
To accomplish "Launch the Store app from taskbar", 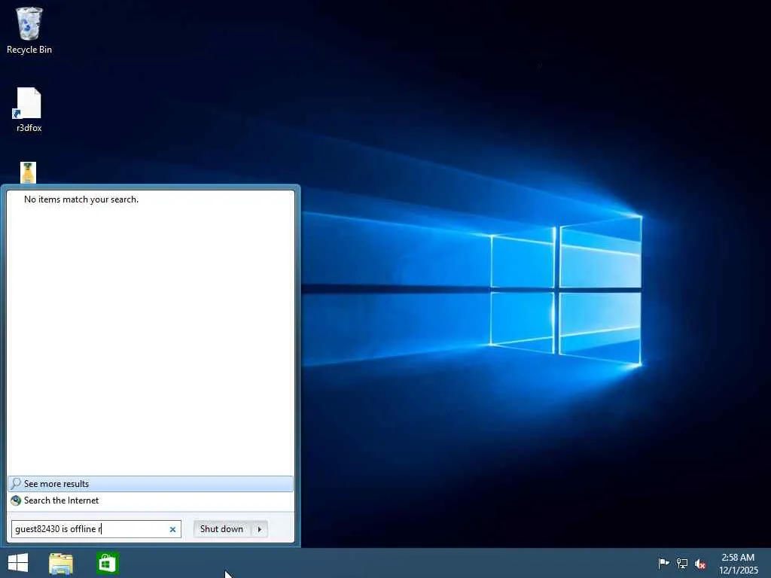I will point(108,563).
